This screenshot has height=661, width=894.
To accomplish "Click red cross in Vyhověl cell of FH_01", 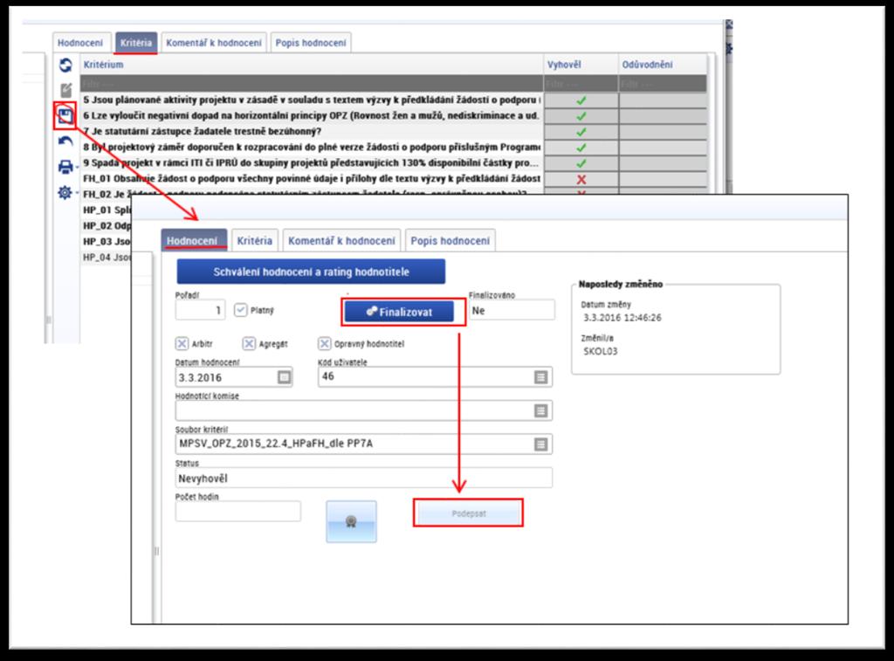I will [581, 179].
